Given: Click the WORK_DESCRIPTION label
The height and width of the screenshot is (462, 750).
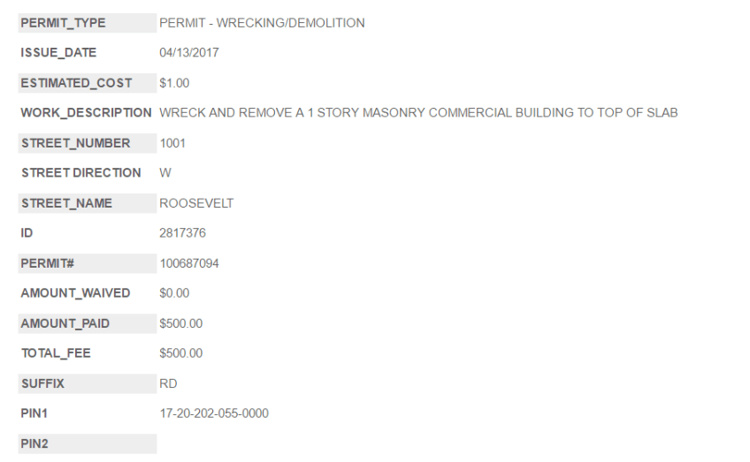Looking at the screenshot, I should [x=87, y=113].
